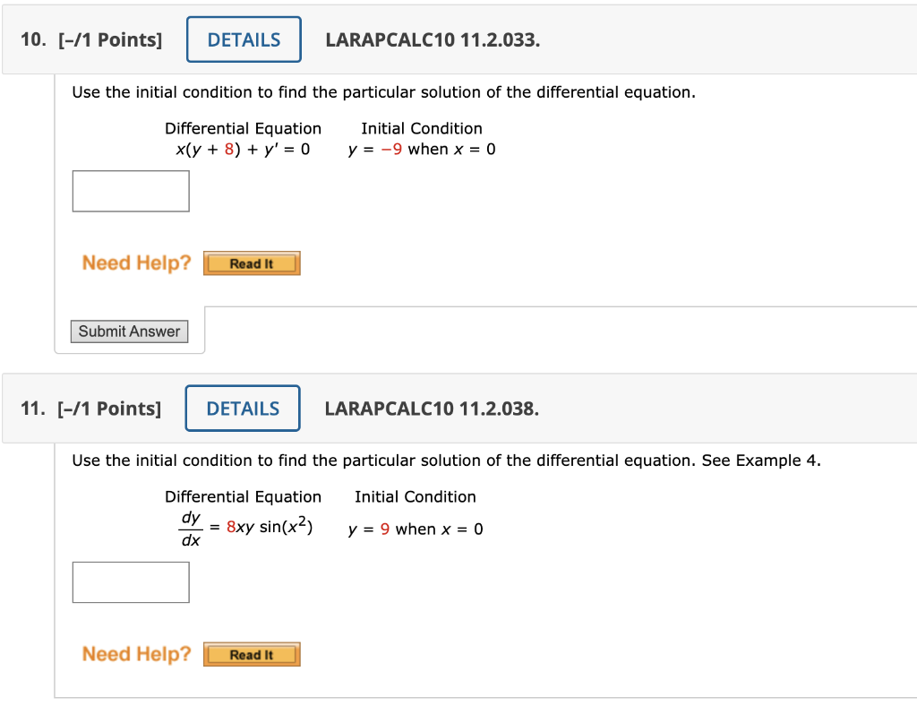Open DETAILS for question 10
Viewport: 917px width, 706px height.
pyautogui.click(x=244, y=40)
